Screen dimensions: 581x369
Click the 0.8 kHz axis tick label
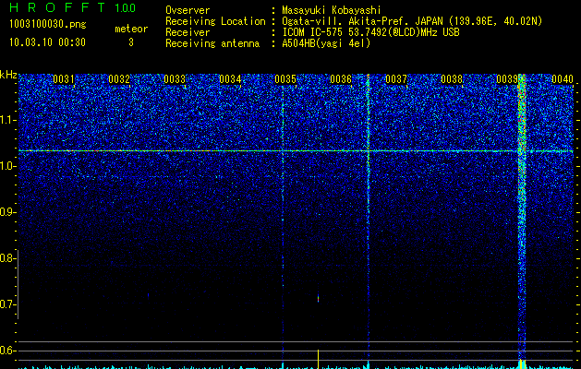coord(7,258)
